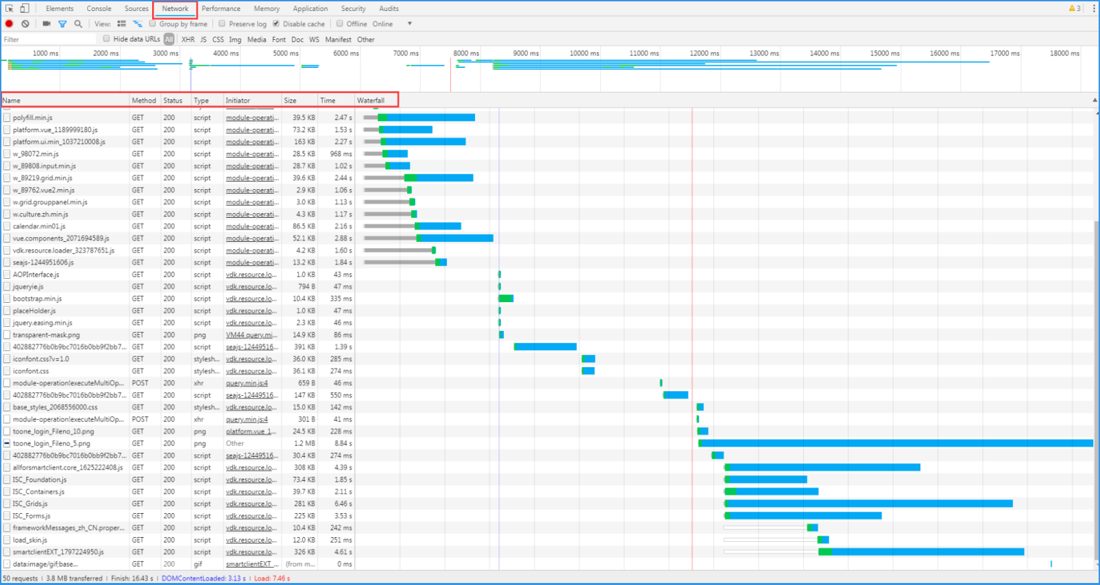
Task: Open the Elements tab
Action: pos(60,8)
